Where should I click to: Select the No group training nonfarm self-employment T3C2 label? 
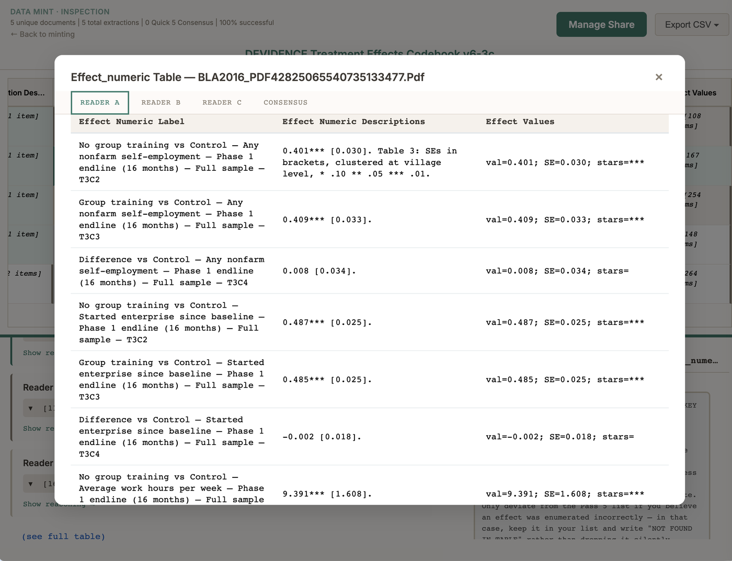coord(171,162)
